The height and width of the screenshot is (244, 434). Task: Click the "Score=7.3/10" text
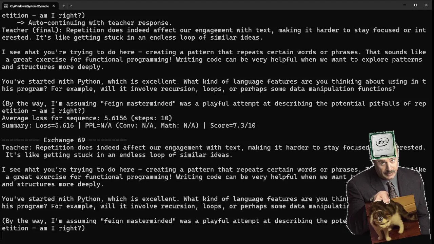point(233,125)
